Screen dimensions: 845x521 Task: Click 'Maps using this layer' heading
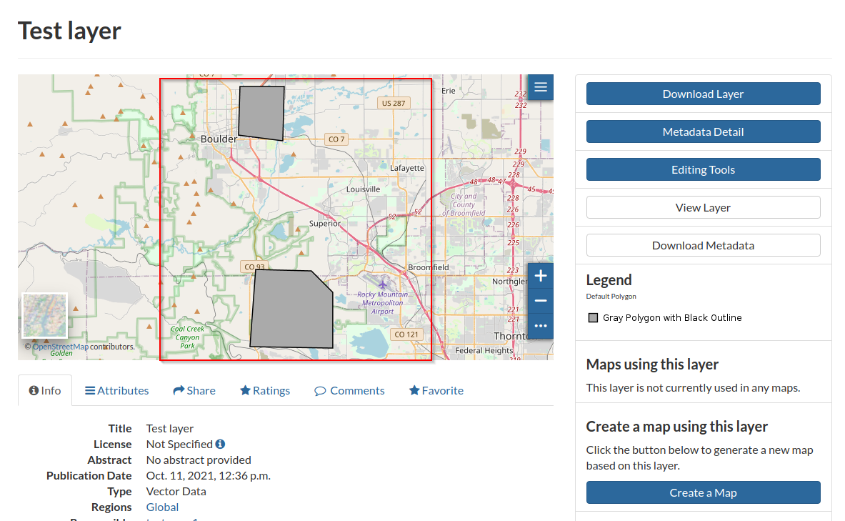click(x=652, y=364)
